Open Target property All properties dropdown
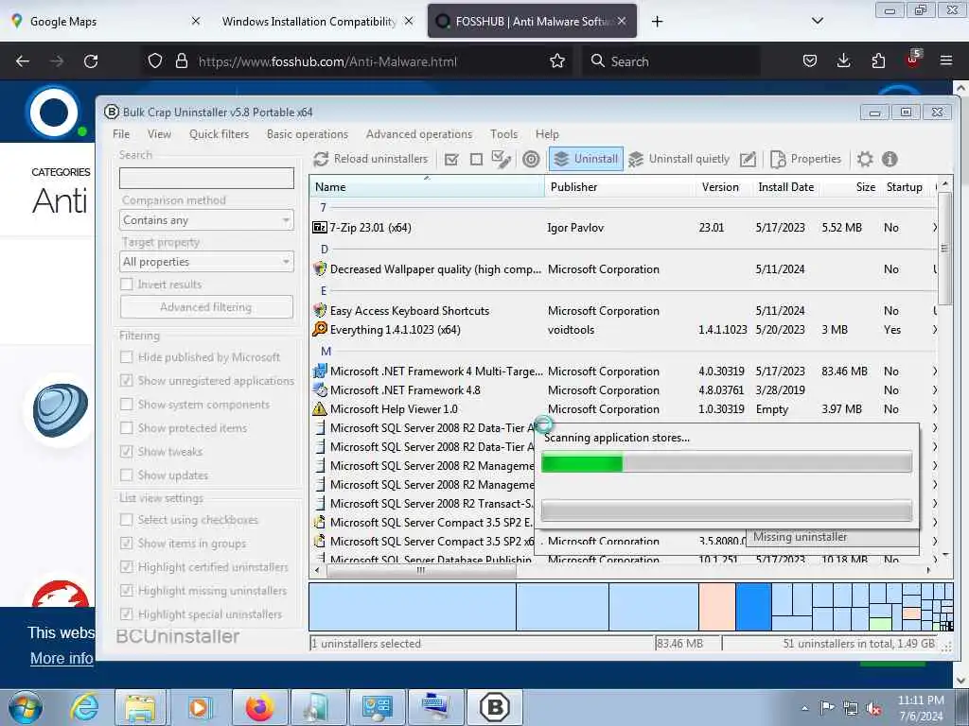969x726 pixels. point(206,262)
